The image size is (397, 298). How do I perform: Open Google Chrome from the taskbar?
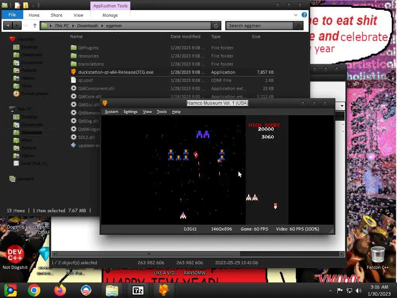point(34,290)
